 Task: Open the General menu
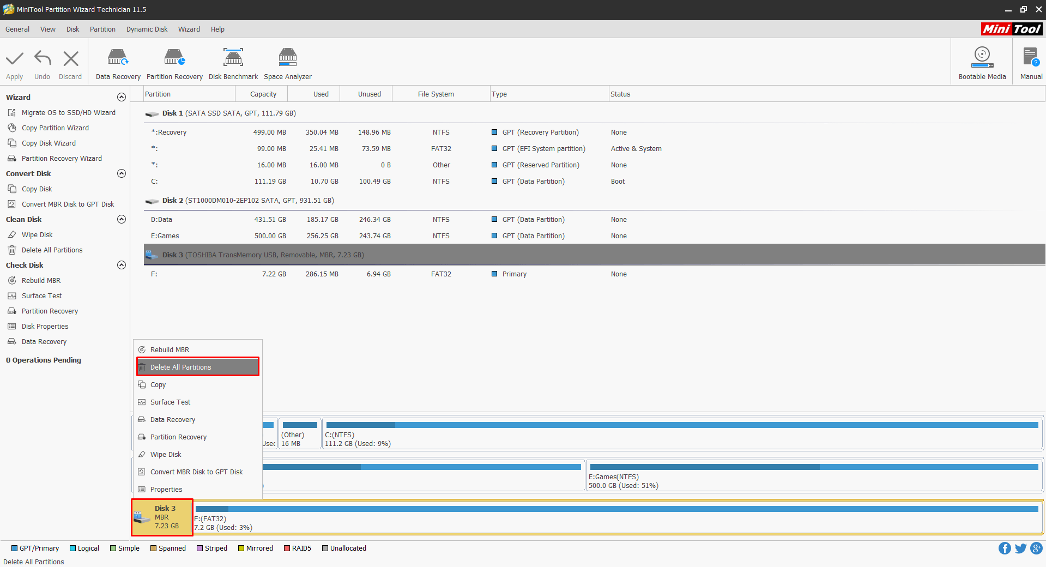tap(17, 29)
